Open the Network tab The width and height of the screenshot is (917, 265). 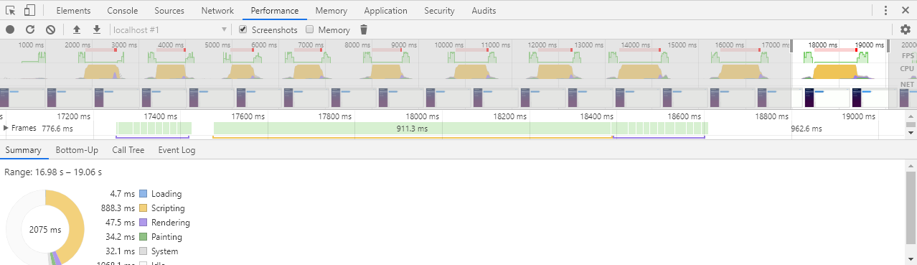pos(217,11)
